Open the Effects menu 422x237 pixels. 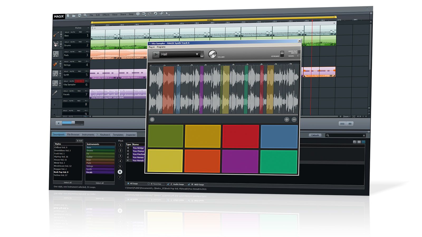tap(106, 15)
